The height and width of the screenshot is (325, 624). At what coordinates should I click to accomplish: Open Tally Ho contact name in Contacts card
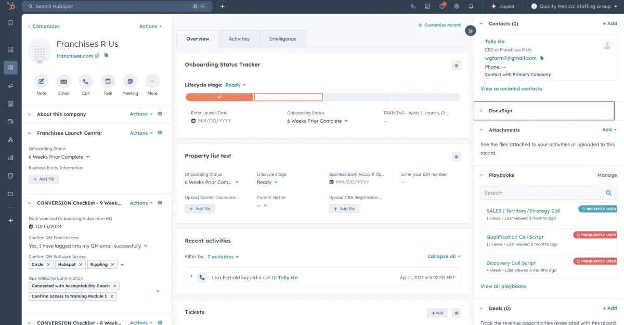pos(495,42)
